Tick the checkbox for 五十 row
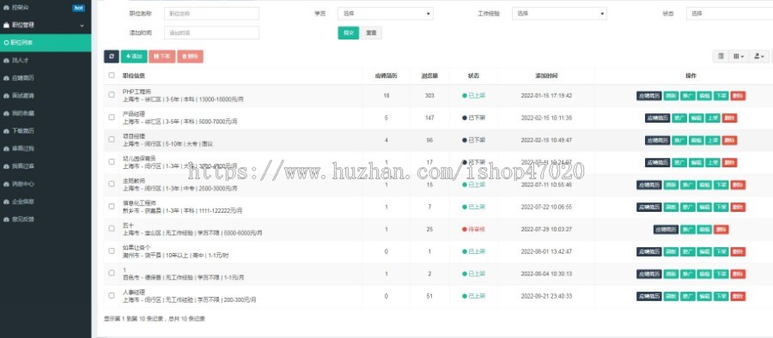 (x=112, y=228)
